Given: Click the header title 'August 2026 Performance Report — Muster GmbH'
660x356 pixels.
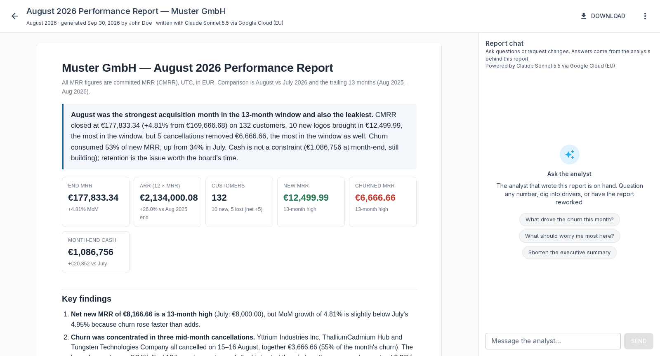Looking at the screenshot, I should pos(126,11).
